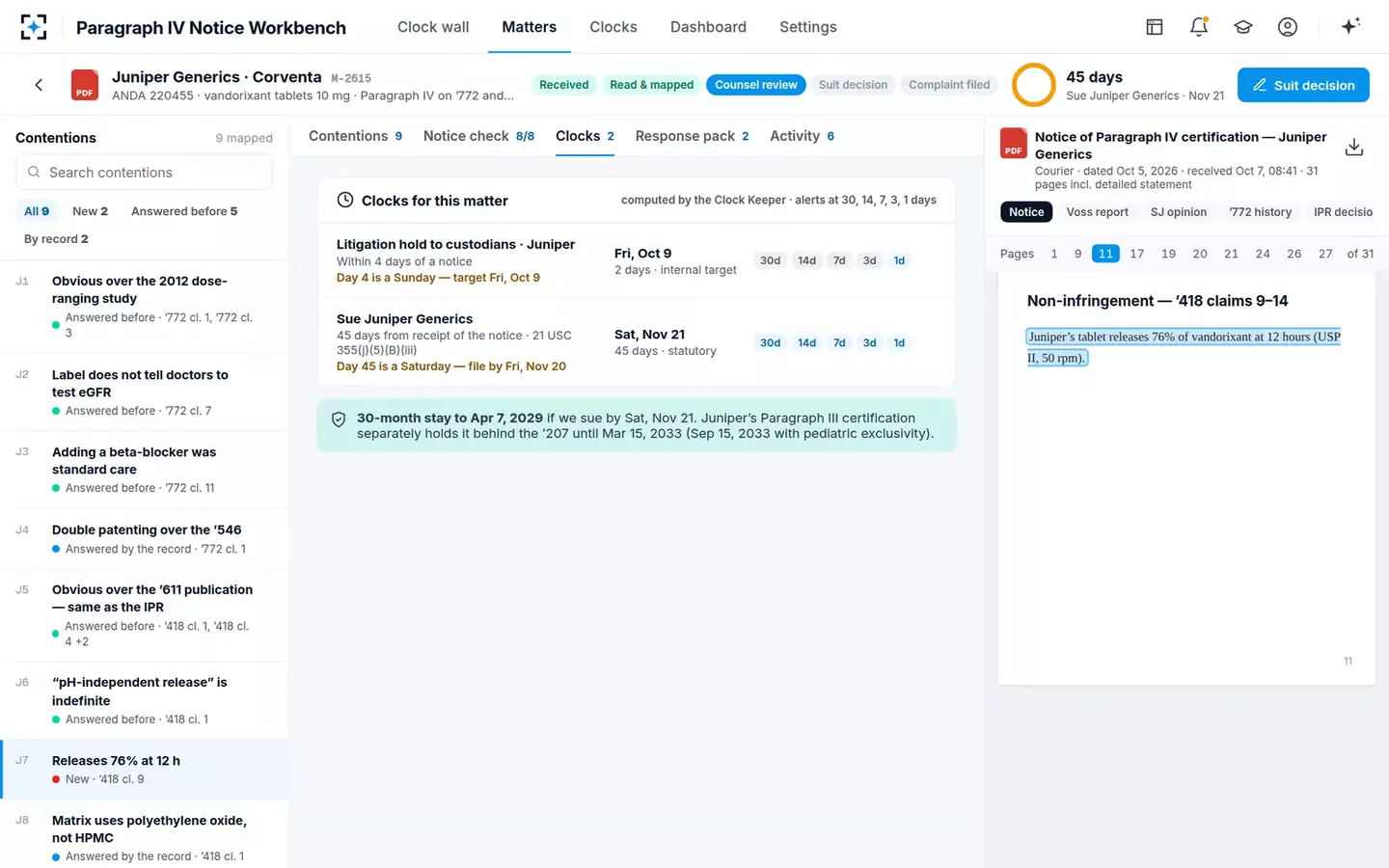Open Settings in top navigation
1389x868 pixels.
(808, 27)
